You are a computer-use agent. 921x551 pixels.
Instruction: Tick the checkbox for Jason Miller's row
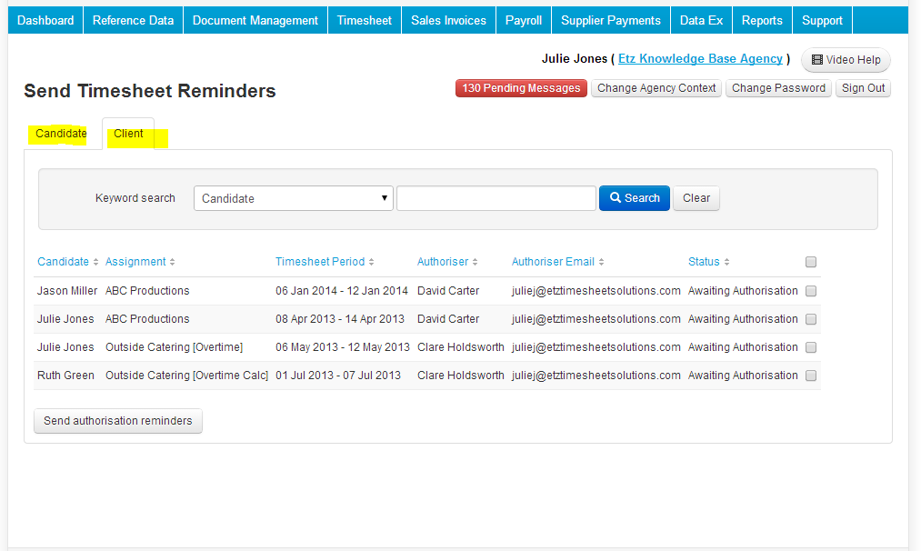click(x=811, y=291)
